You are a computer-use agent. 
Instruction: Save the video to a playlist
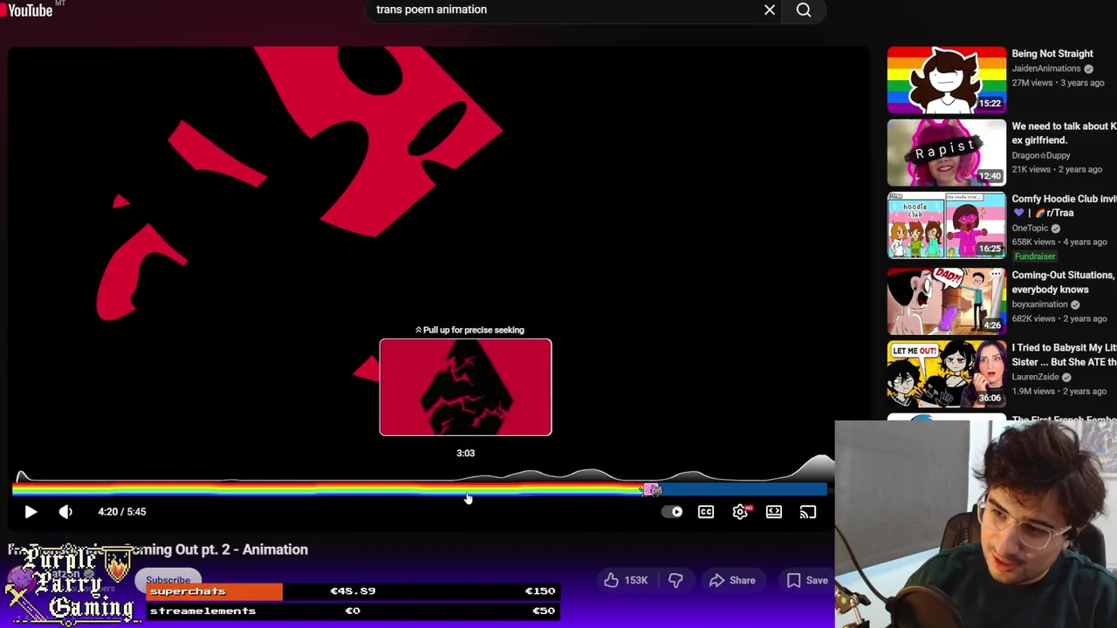tap(807, 580)
